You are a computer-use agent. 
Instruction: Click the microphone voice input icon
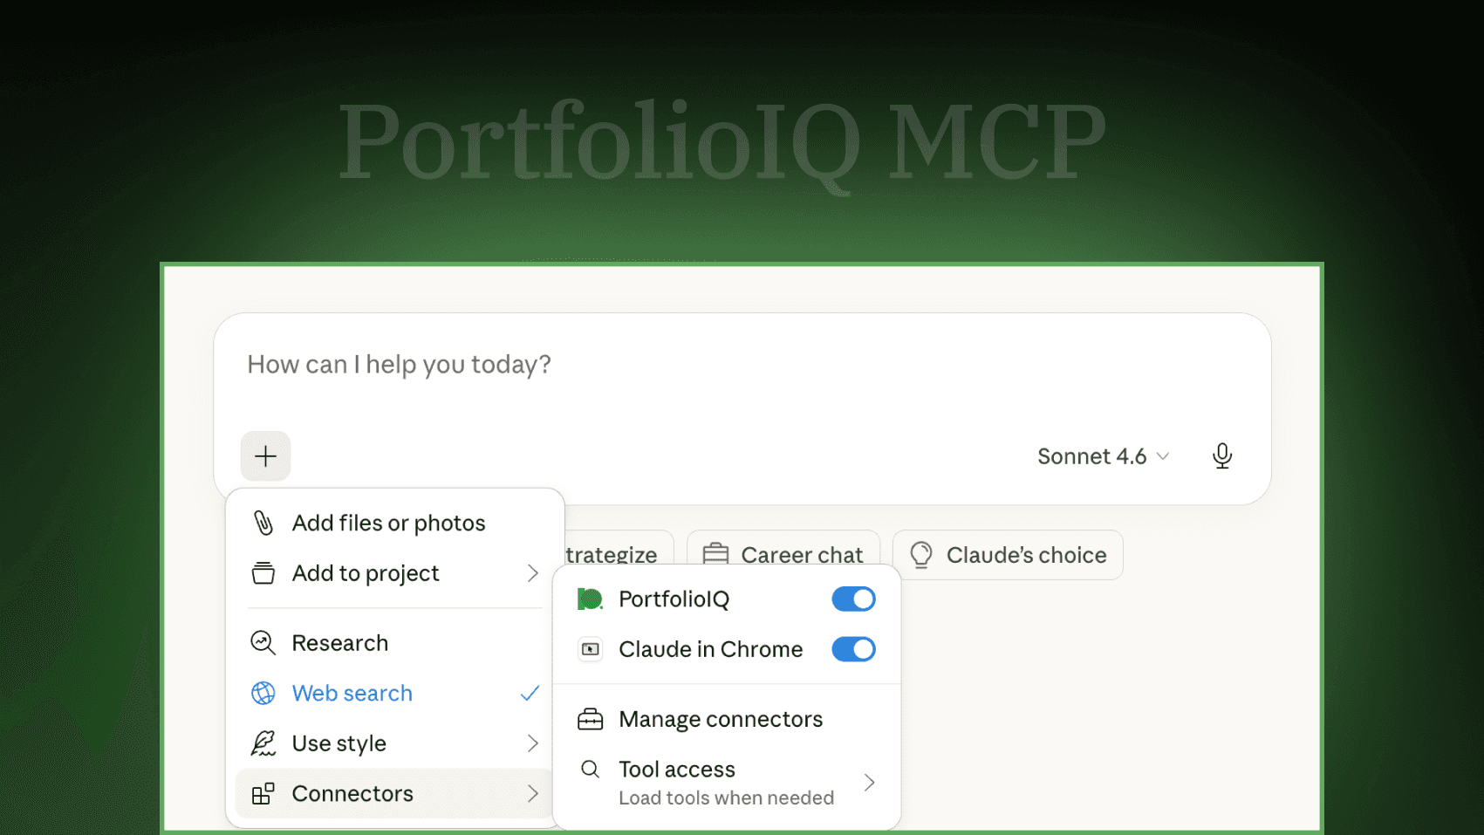click(1222, 455)
